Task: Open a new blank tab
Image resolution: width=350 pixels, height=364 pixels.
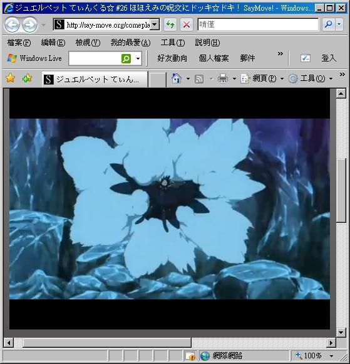Action: (157, 80)
